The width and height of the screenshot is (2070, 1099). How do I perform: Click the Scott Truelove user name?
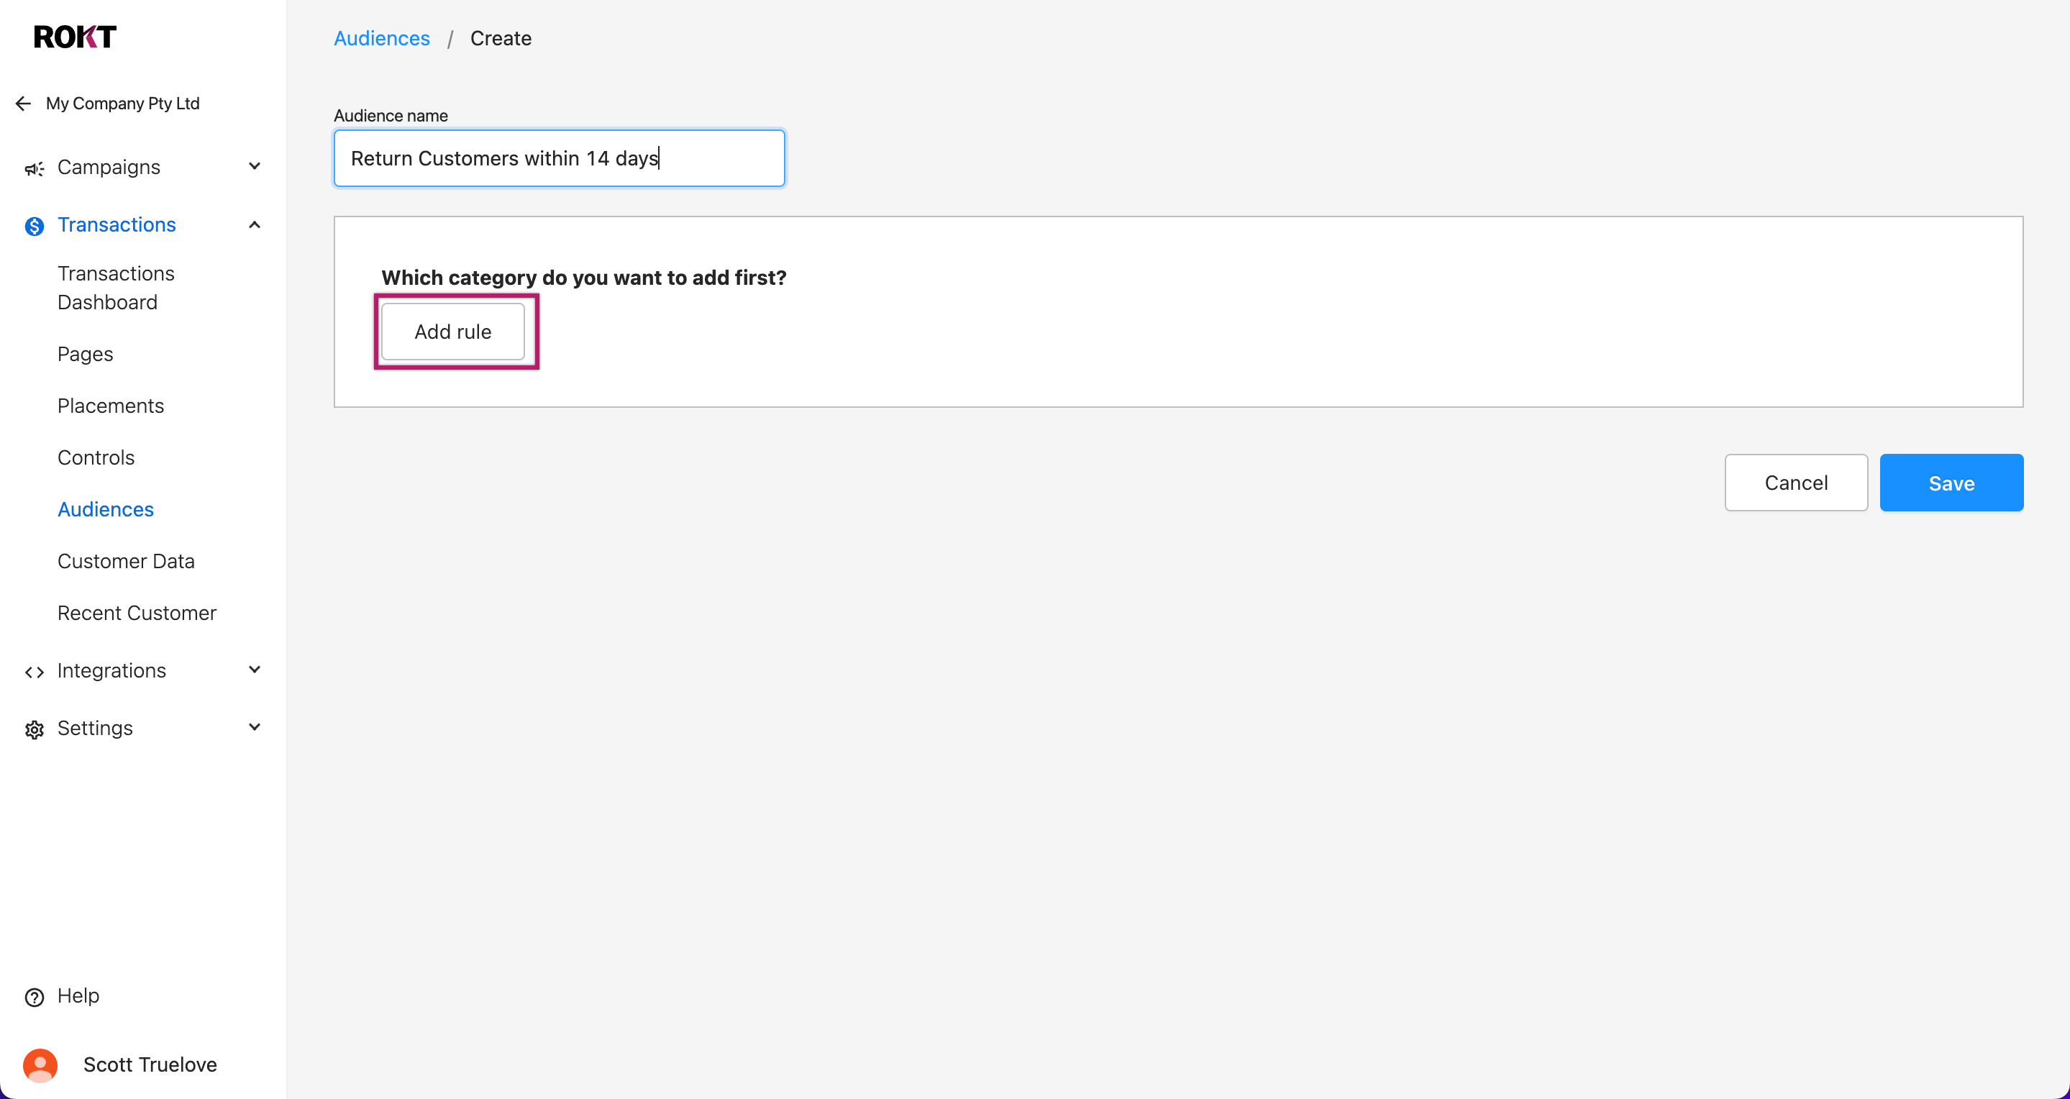tap(150, 1065)
